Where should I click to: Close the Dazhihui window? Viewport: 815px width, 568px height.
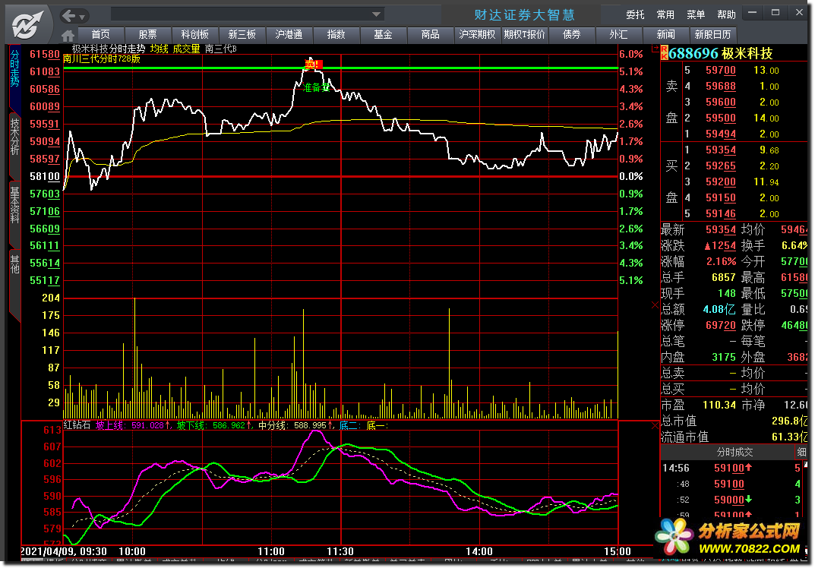point(799,12)
